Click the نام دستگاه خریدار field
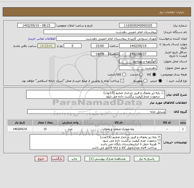194x188 pixels. pyautogui.click(x=100, y=32)
